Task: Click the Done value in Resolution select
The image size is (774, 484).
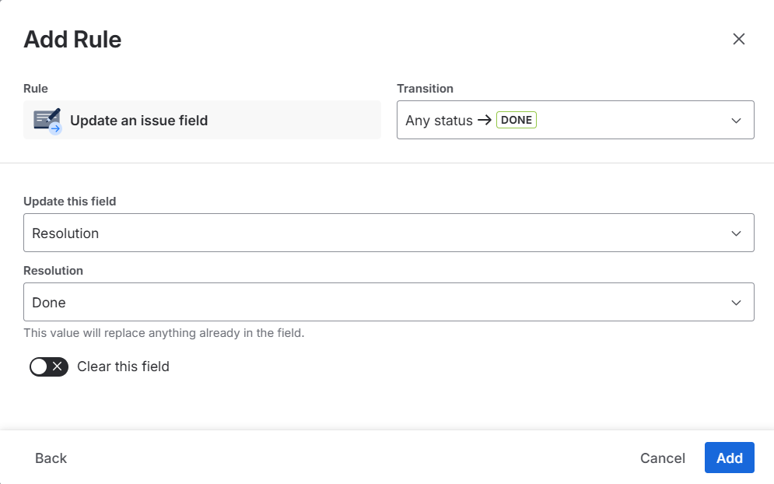Action: coord(49,303)
